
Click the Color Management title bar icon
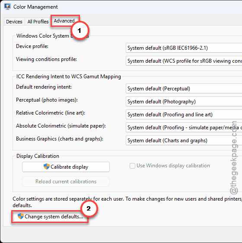coord(7,6)
